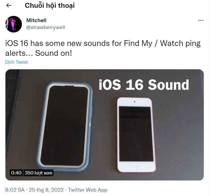This screenshot has height=196, width=210.
Task: Click the blue-cased iPhone in the video
Action: click(x=65, y=127)
